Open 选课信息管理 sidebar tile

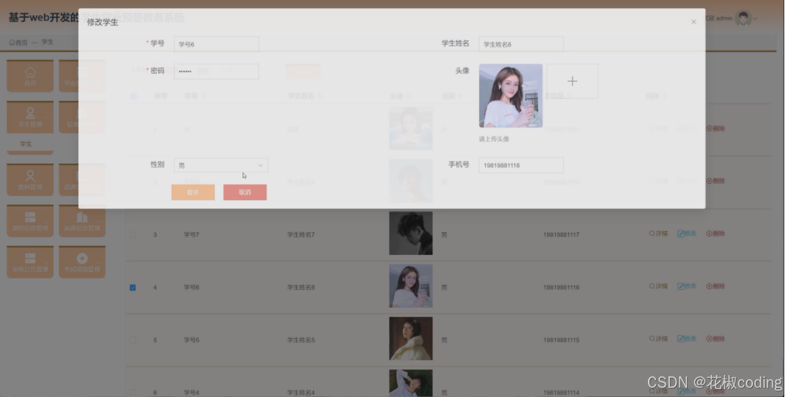click(x=82, y=221)
